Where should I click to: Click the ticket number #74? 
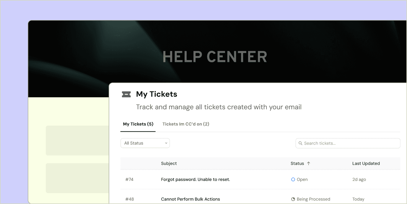click(129, 179)
